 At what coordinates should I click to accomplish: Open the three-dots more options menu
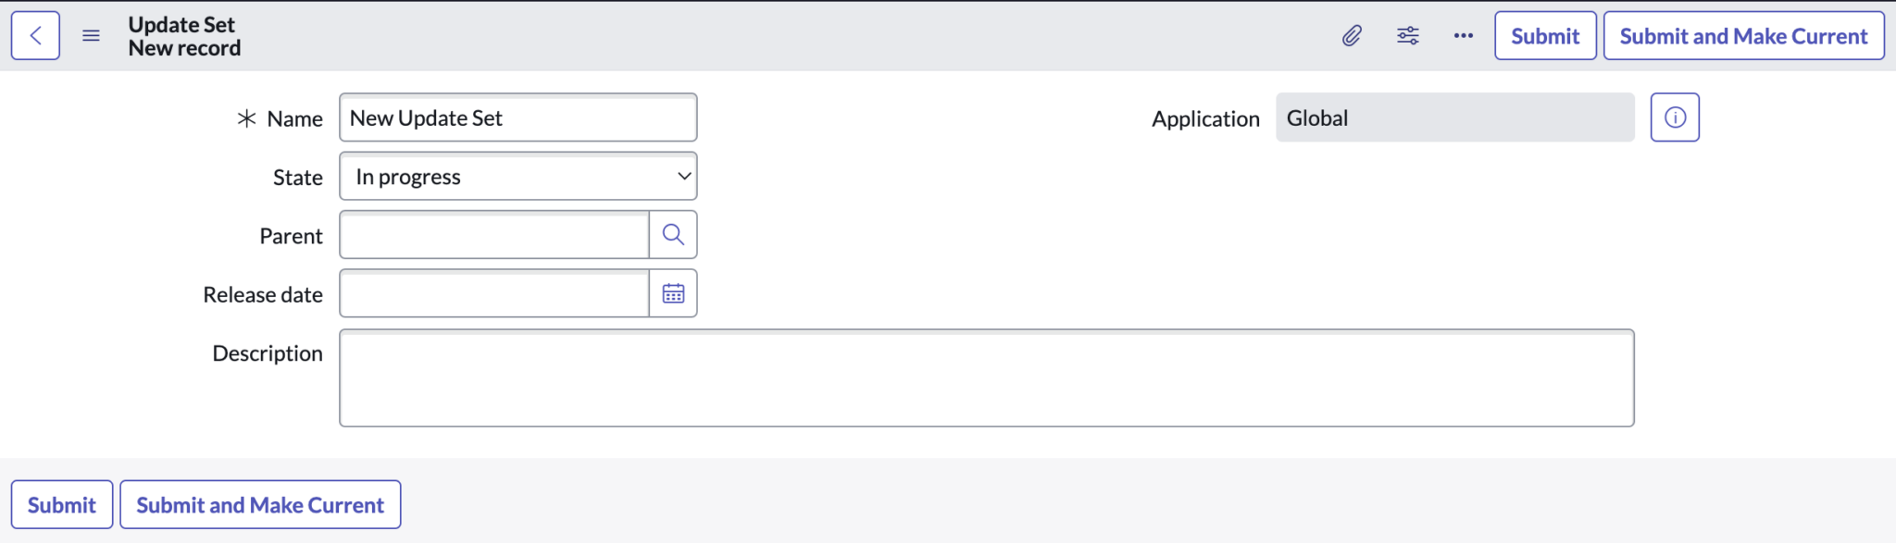(1463, 36)
